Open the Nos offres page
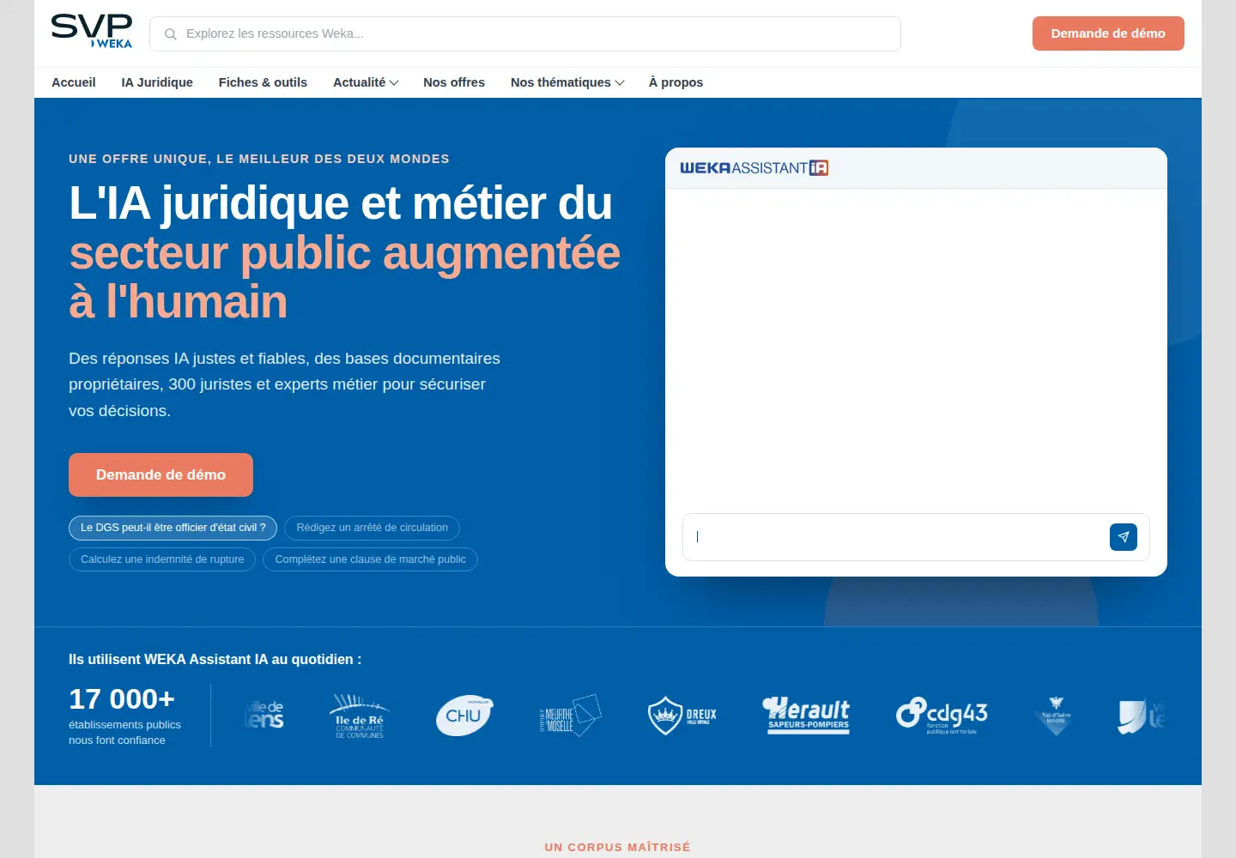 pyautogui.click(x=454, y=82)
